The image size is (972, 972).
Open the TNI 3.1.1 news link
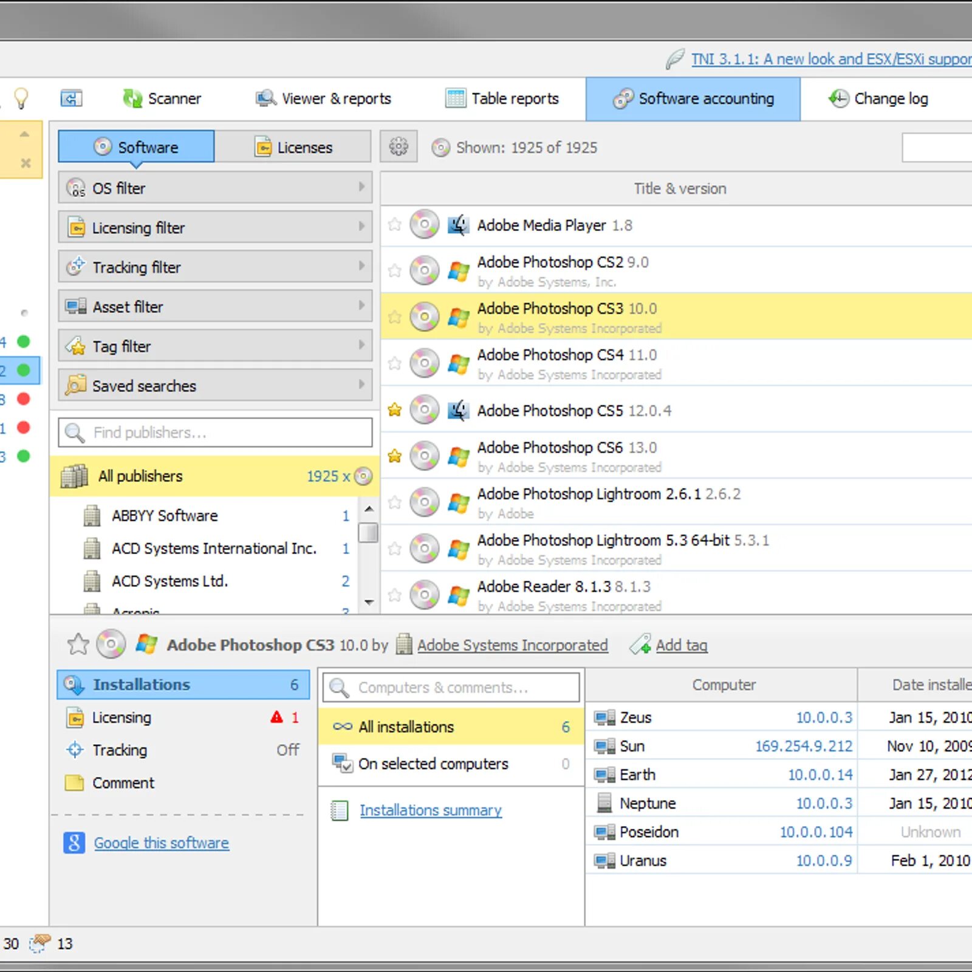point(831,59)
